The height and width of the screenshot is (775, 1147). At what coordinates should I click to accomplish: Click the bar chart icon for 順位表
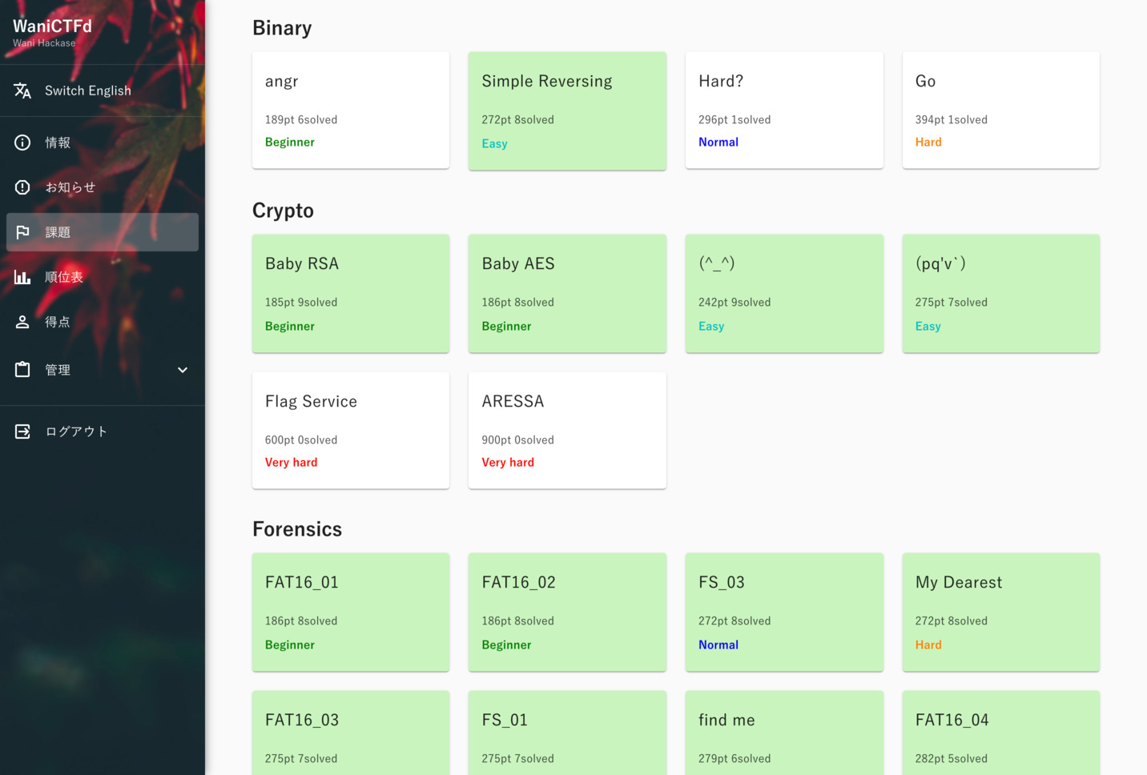tap(22, 277)
